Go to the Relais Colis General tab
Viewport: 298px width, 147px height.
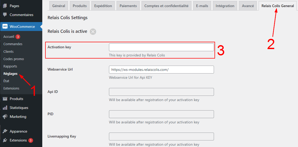tap(278, 6)
